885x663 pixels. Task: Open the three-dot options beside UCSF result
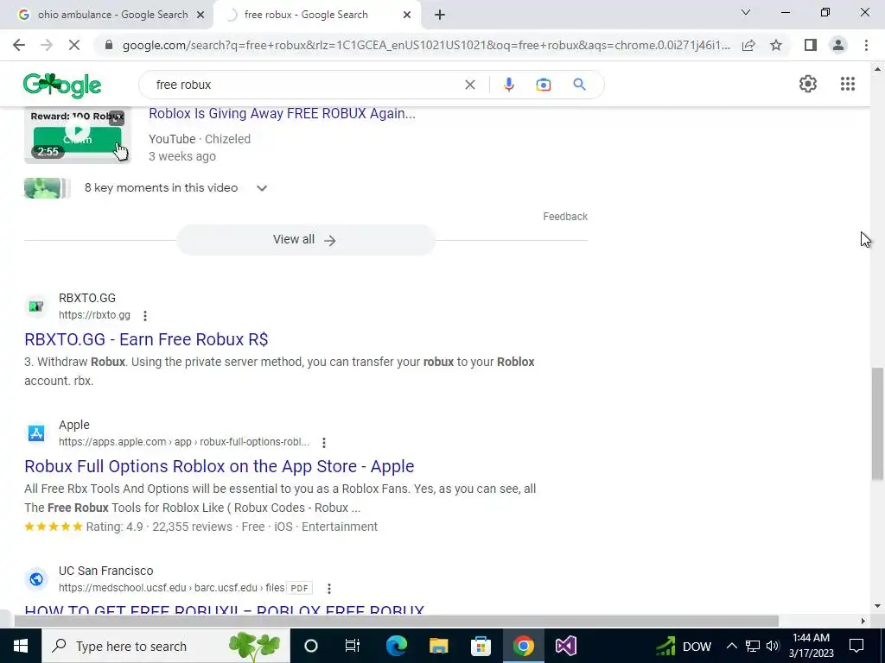pos(329,589)
